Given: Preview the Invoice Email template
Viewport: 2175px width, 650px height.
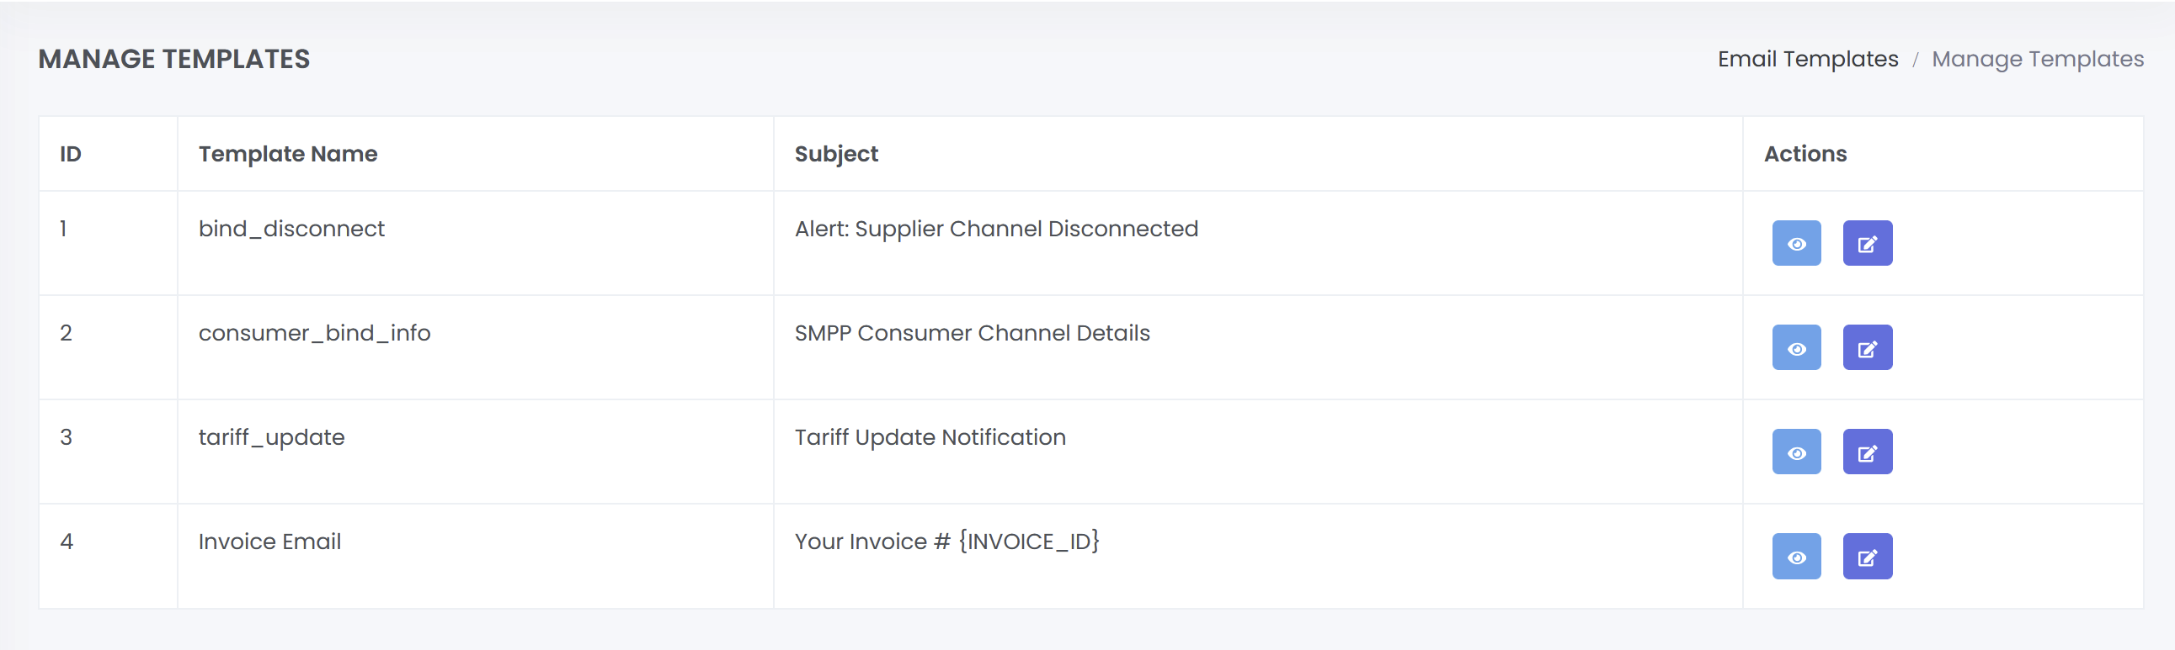Looking at the screenshot, I should [x=1796, y=558].
